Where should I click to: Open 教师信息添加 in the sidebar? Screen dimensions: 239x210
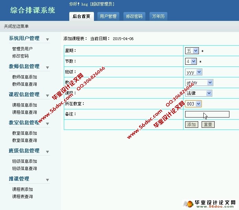[x=24, y=77]
